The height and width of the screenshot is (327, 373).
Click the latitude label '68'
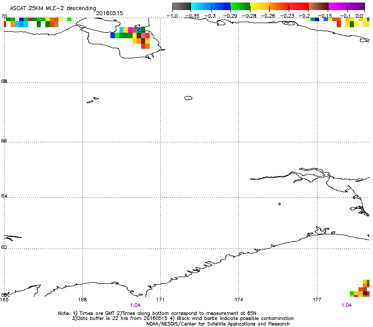tap(4, 81)
